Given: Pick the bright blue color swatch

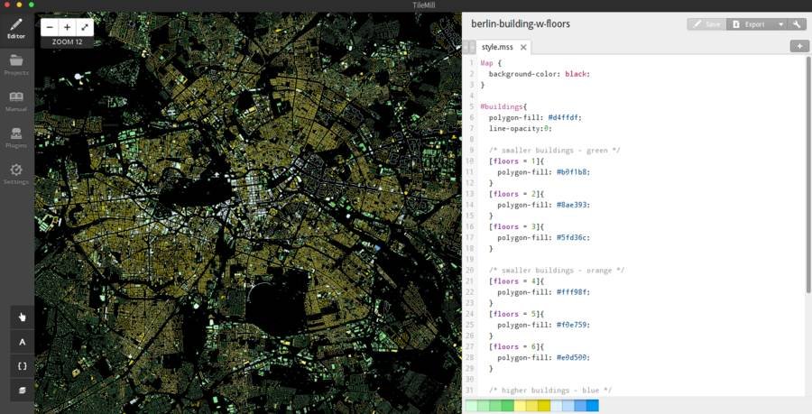Looking at the screenshot, I should tap(593, 406).
